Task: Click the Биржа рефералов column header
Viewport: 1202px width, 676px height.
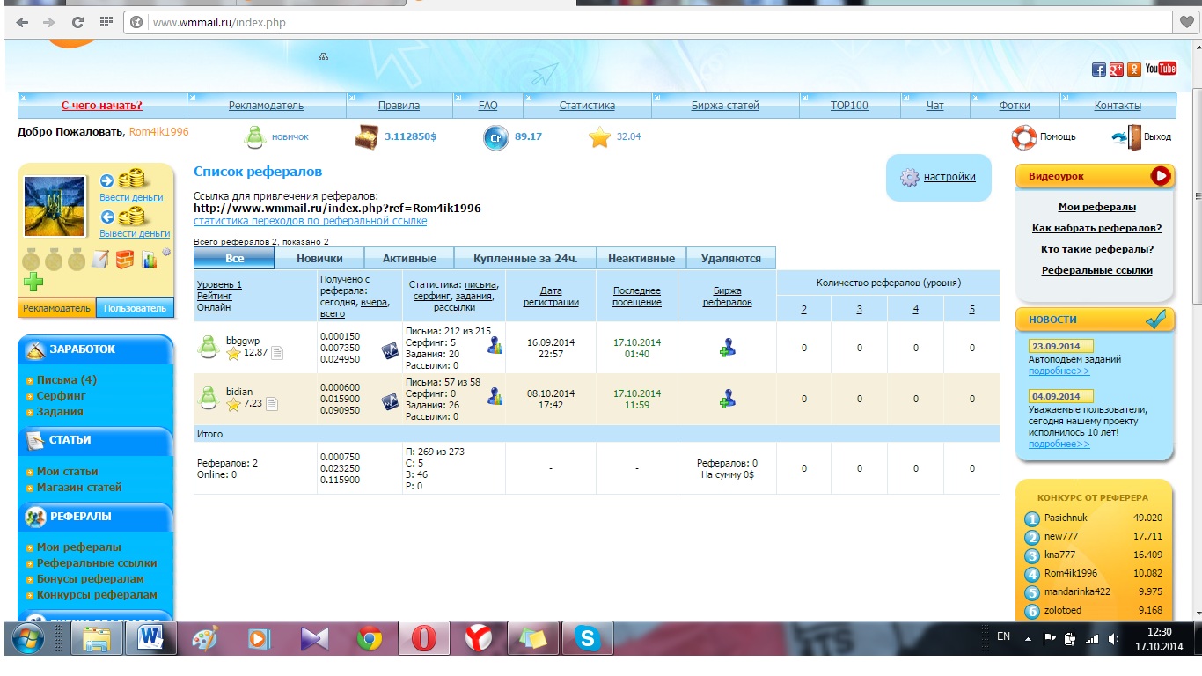Action: tap(728, 297)
